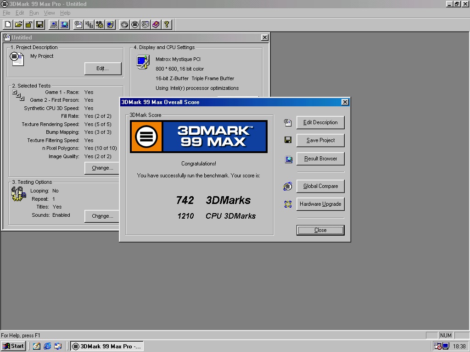
Task: Click the Close button on the score dialog
Action: pos(320,230)
